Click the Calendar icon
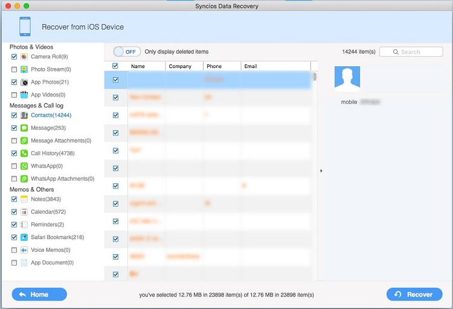Image resolution: width=453 pixels, height=309 pixels. pos(24,212)
